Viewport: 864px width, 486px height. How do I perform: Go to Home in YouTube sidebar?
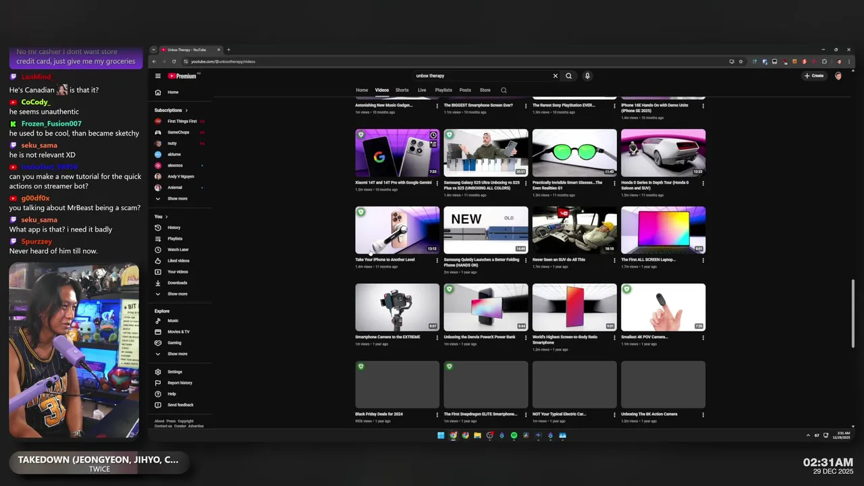[173, 92]
